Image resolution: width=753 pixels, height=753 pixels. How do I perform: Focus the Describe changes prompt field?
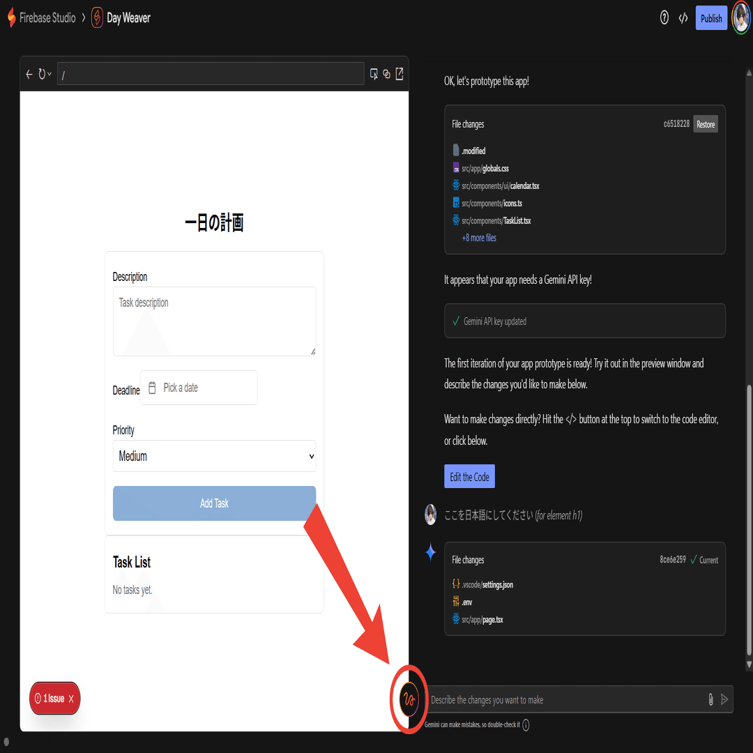(x=567, y=700)
